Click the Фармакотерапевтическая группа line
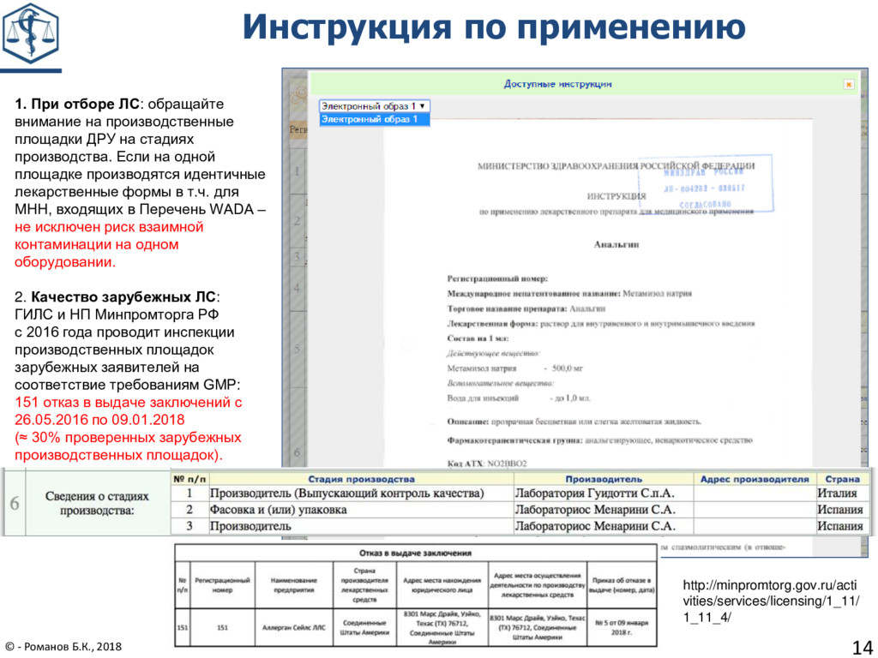Screen dimensions: 878x658 click(x=599, y=440)
